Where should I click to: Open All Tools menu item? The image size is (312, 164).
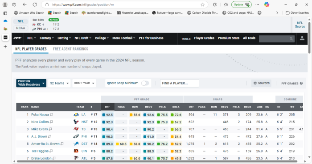[x=249, y=38]
